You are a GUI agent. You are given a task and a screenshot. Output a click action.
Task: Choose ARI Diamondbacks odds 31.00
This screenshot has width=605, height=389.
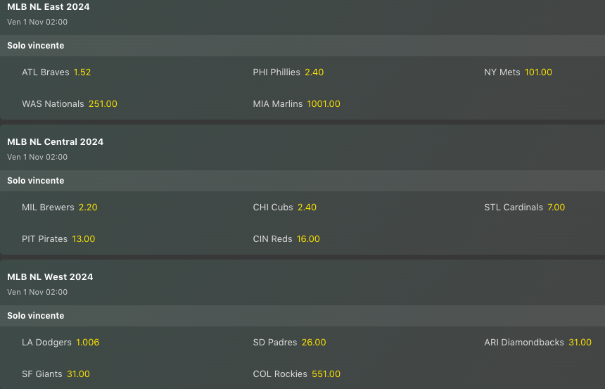(x=580, y=343)
